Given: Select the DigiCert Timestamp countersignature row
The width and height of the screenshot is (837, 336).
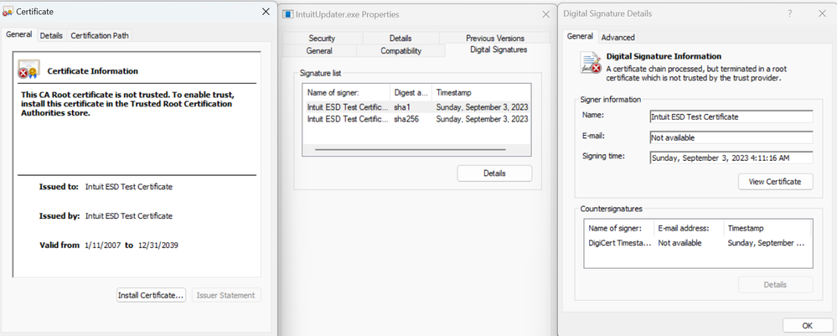Looking at the screenshot, I should pos(697,243).
